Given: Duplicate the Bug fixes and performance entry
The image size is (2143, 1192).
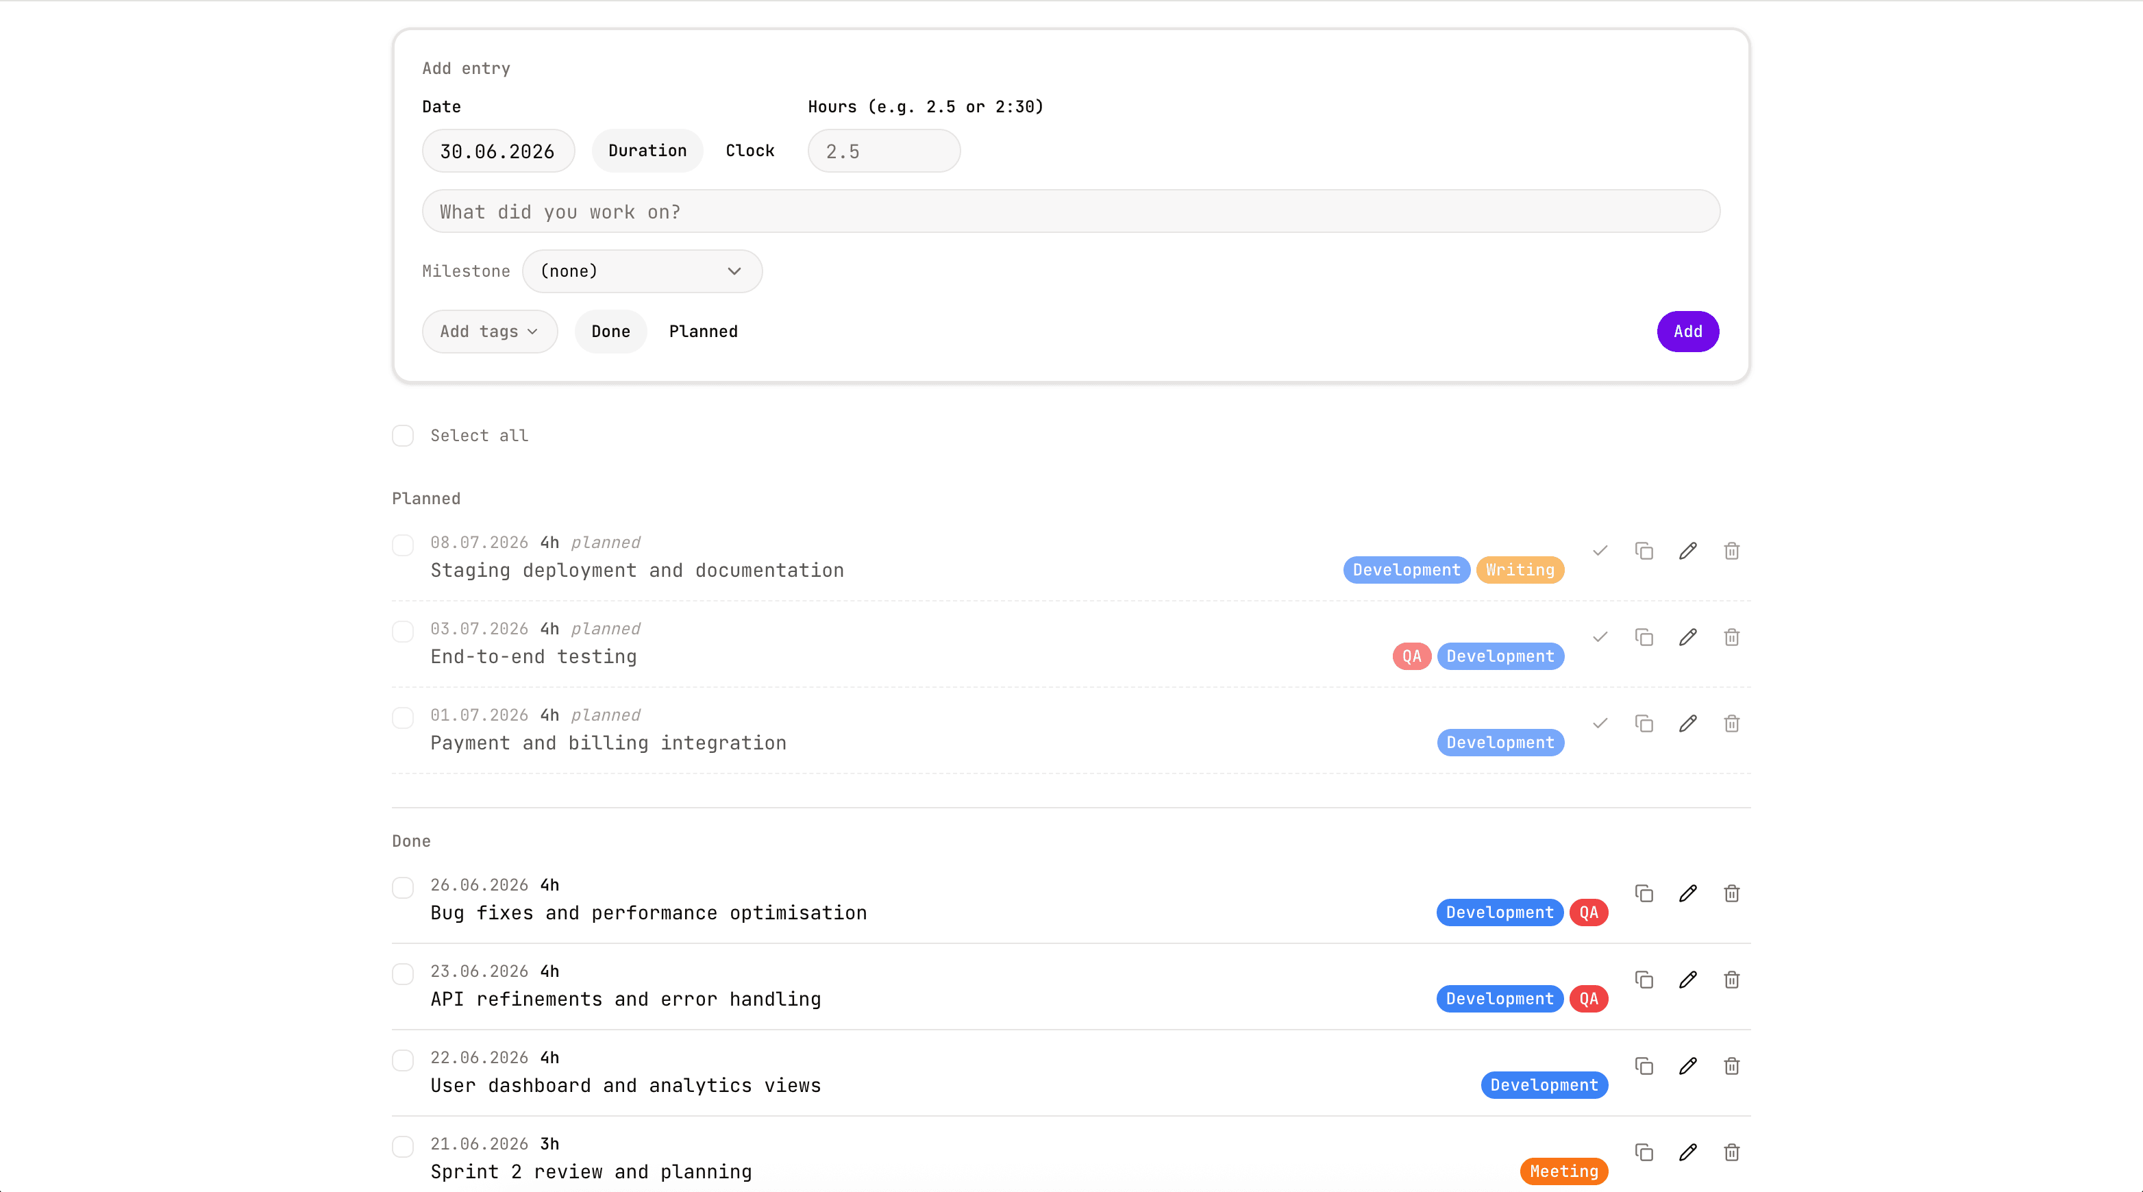Looking at the screenshot, I should coord(1644,893).
